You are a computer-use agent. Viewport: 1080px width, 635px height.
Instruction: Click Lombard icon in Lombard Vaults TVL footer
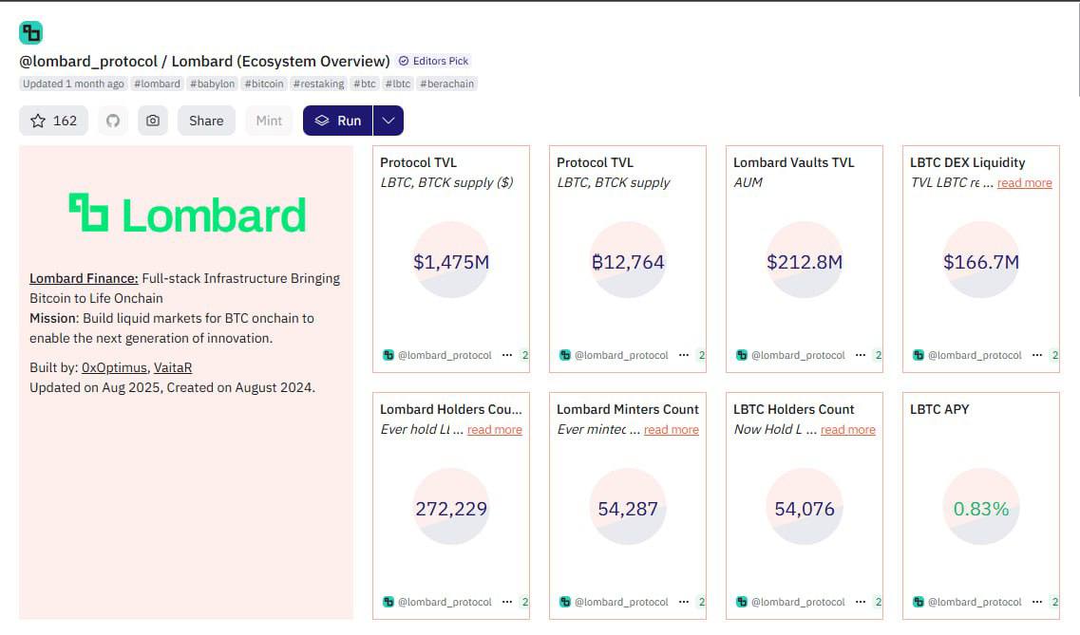[742, 355]
